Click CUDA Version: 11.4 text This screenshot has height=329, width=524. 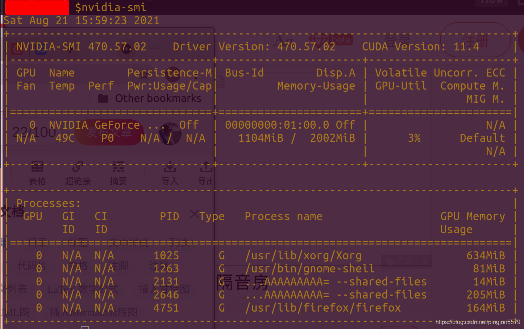[x=421, y=47]
